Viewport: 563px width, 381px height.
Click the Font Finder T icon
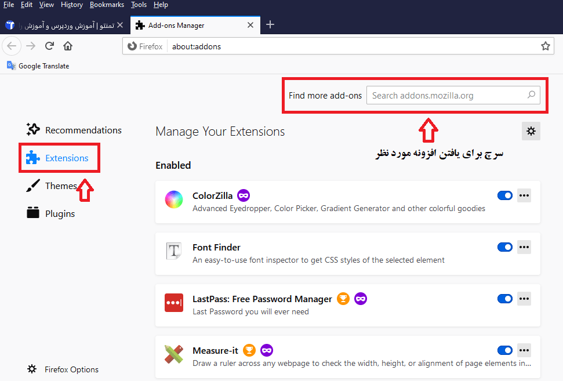(174, 251)
